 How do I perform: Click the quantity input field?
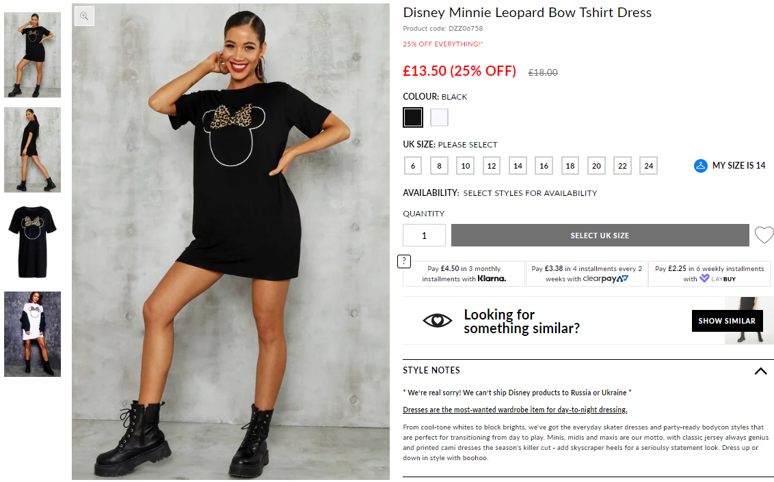coord(424,235)
